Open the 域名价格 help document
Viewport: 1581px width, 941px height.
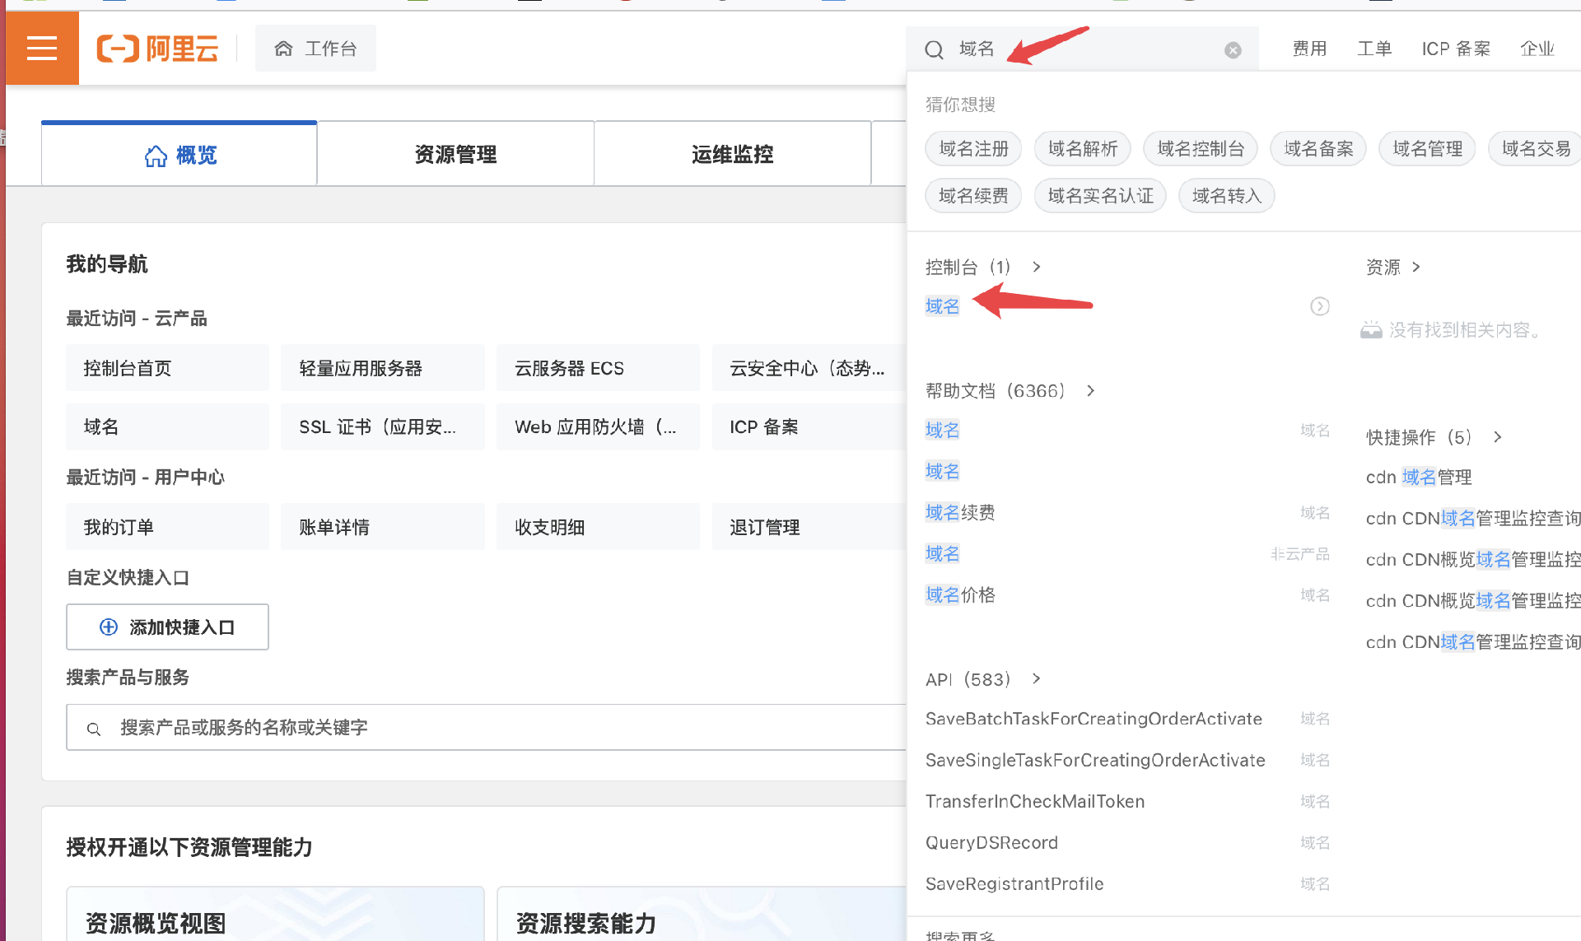pyautogui.click(x=960, y=594)
